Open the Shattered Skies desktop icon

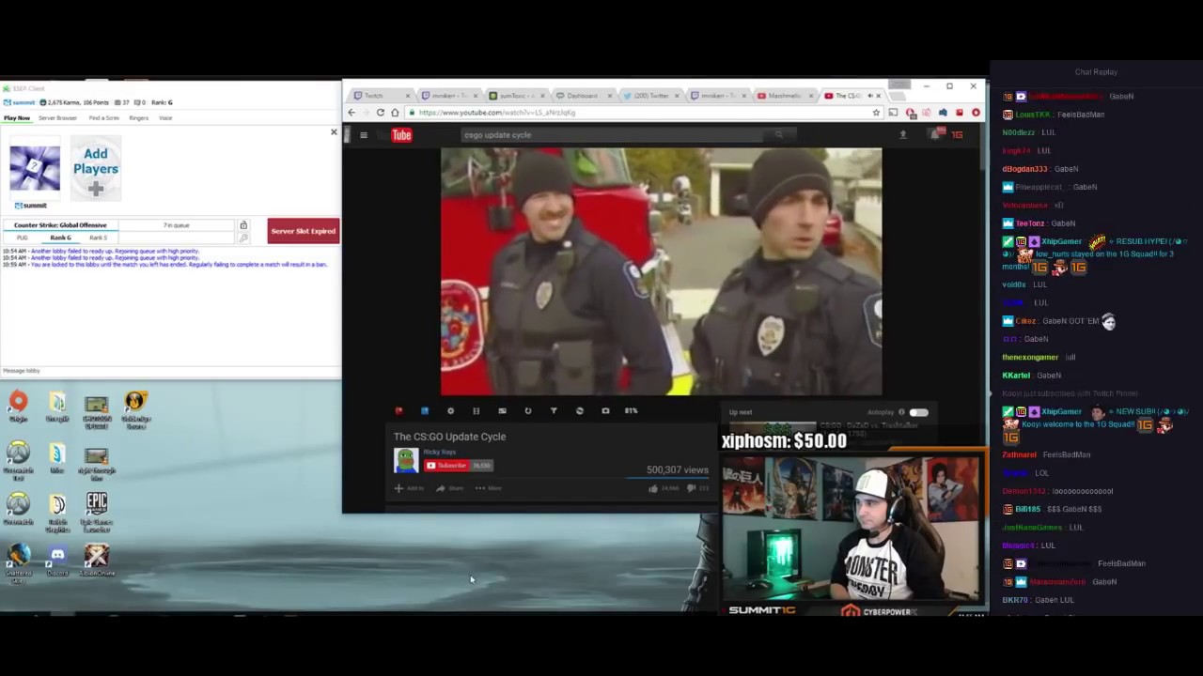[18, 563]
